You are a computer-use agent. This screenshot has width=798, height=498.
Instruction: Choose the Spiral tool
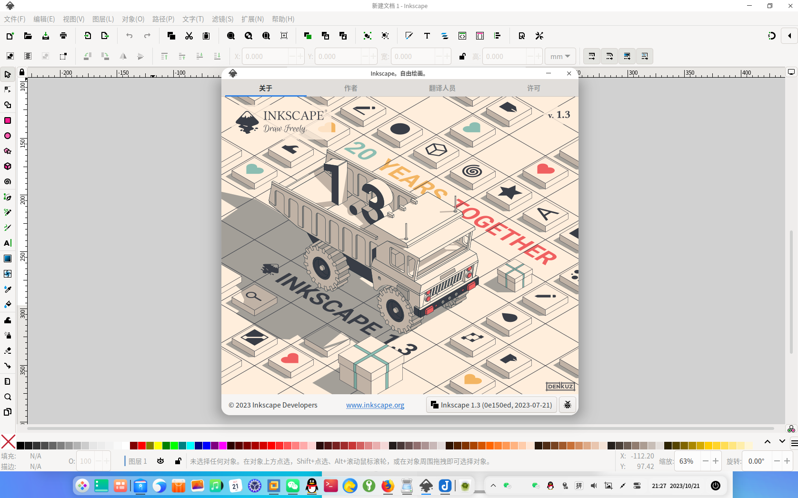(x=8, y=182)
